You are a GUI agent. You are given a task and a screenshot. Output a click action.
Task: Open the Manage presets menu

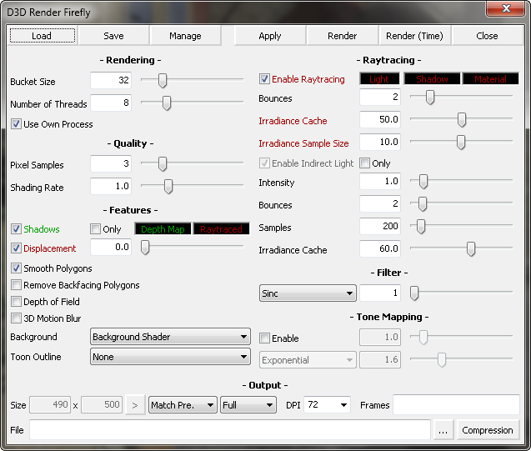click(185, 36)
